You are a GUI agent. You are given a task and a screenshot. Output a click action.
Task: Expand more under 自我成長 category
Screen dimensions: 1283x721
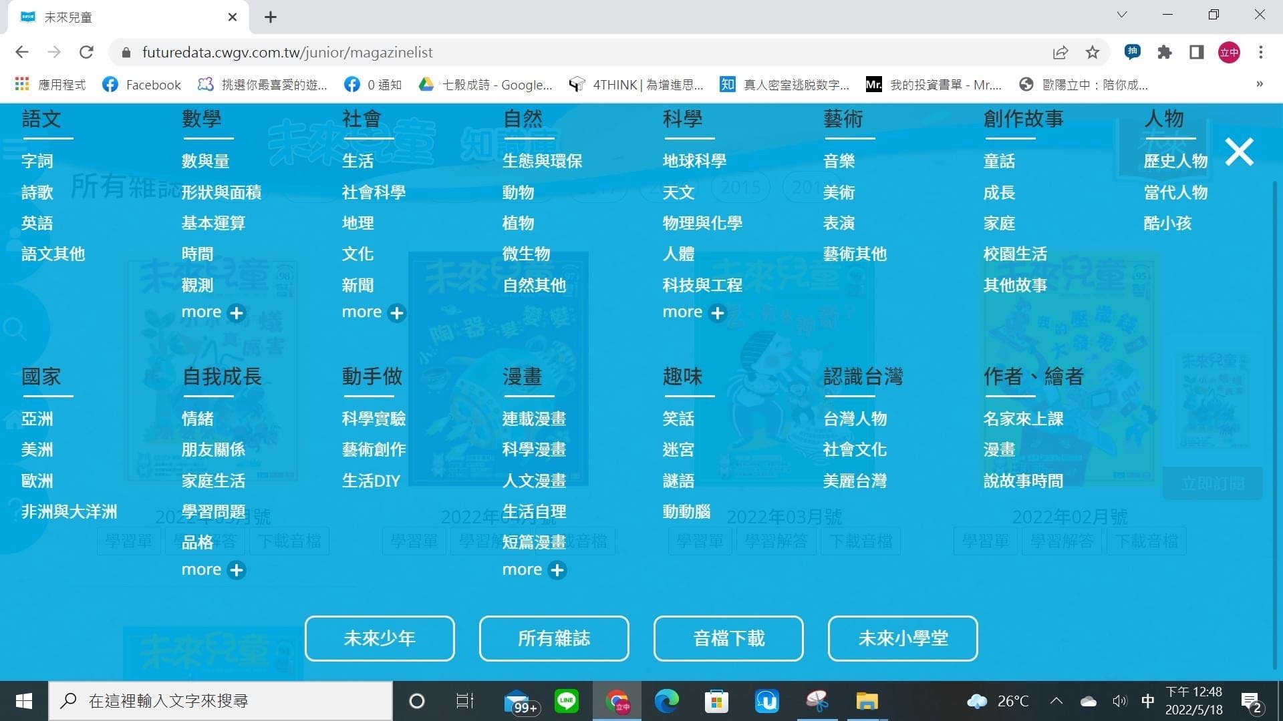click(x=214, y=570)
